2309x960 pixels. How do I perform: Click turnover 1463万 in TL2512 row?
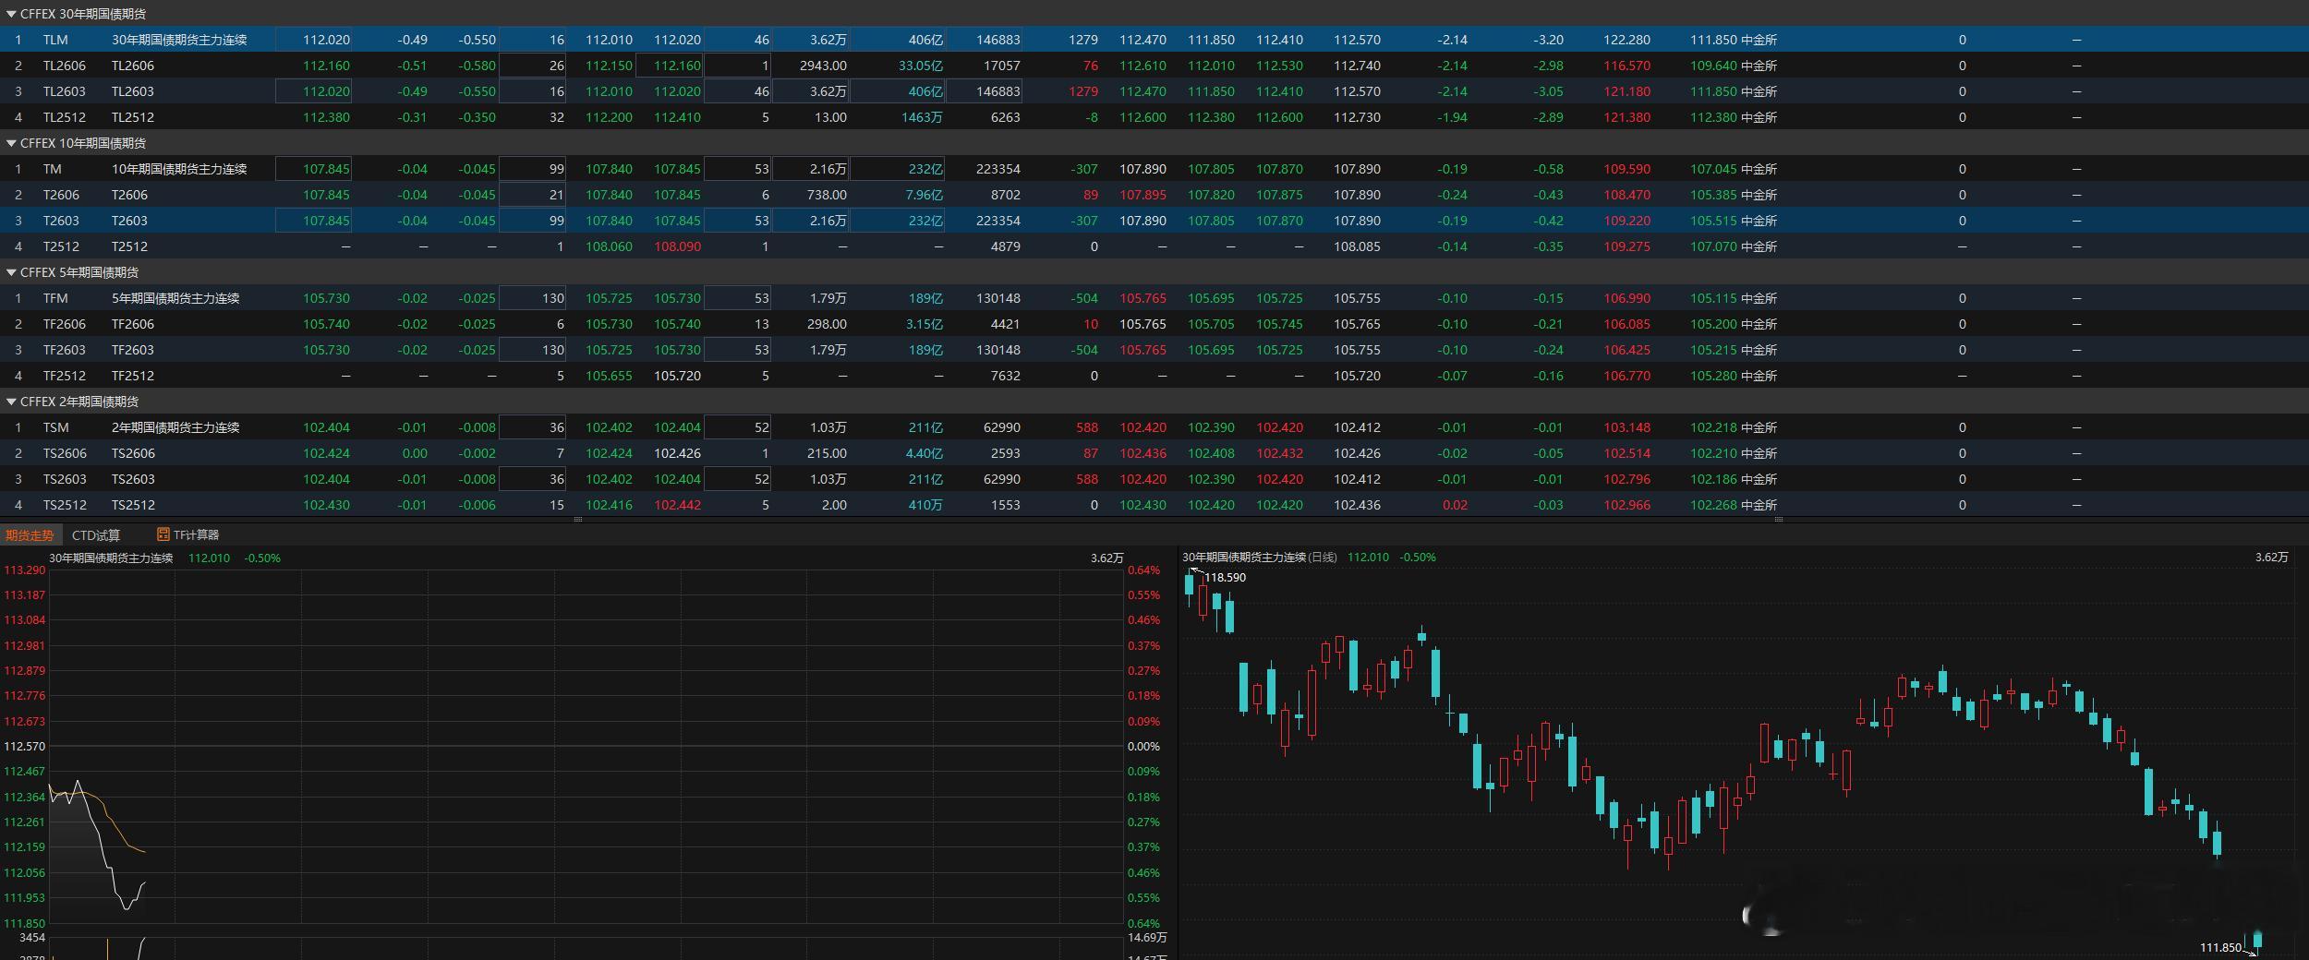pyautogui.click(x=922, y=117)
